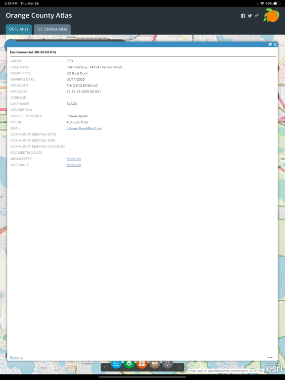
Task: Switch to the OC Utilities Atlas tab
Action: tap(52, 29)
